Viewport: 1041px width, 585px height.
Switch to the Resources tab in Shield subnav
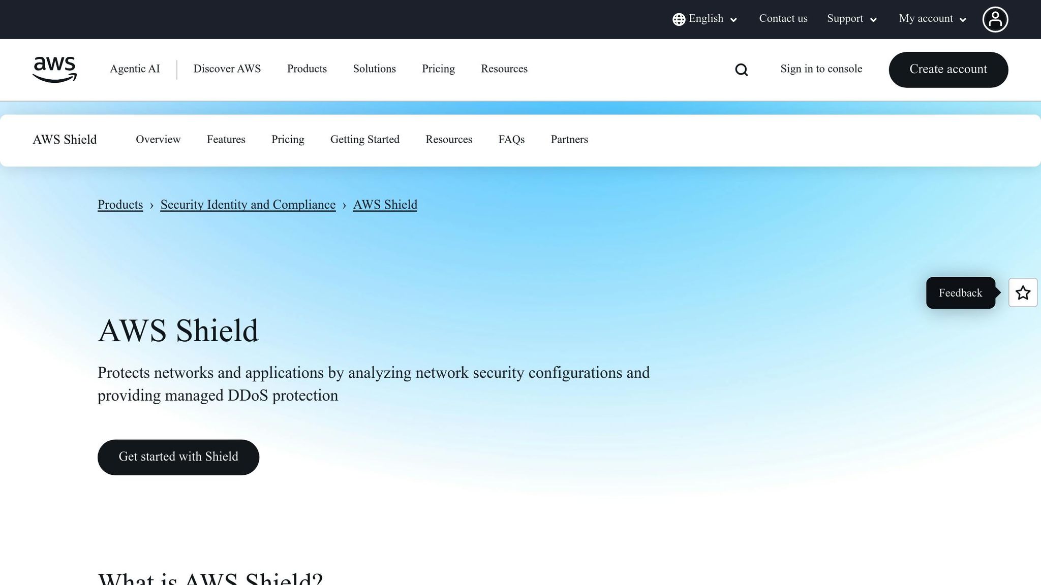[x=449, y=139]
